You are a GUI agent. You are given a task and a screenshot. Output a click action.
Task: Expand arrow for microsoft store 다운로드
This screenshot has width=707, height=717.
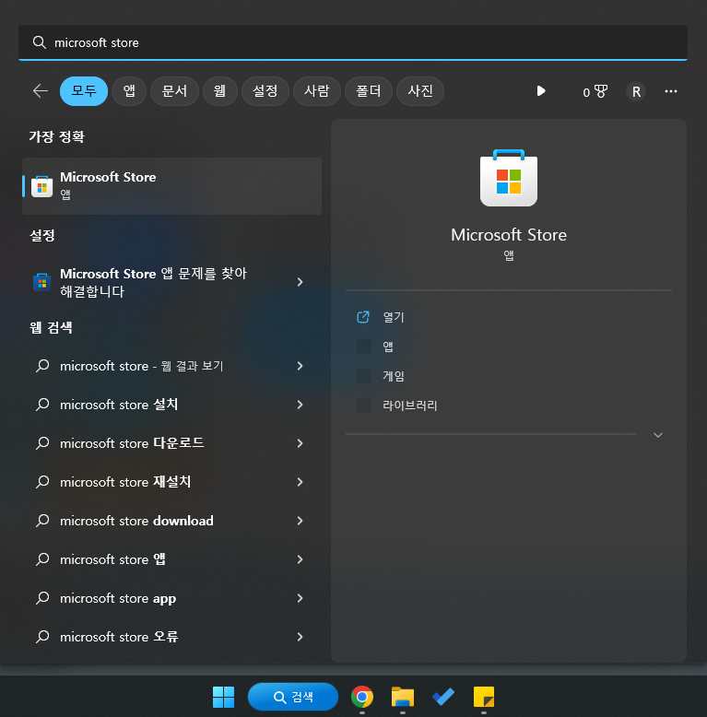coord(300,443)
